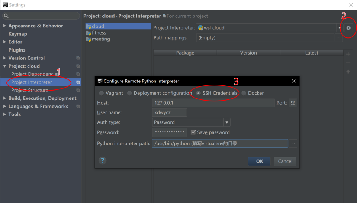The width and height of the screenshot is (357, 203).
Task: Click the PyCharm icon in Settings title bar
Action: coord(5,5)
